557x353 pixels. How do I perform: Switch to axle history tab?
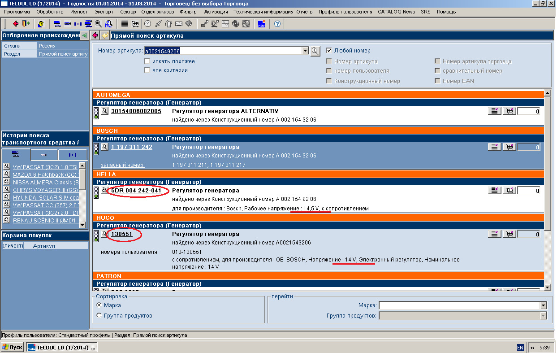pos(73,155)
